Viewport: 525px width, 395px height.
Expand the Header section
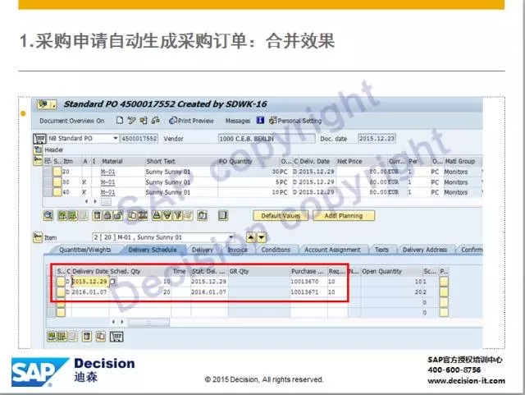(x=38, y=150)
